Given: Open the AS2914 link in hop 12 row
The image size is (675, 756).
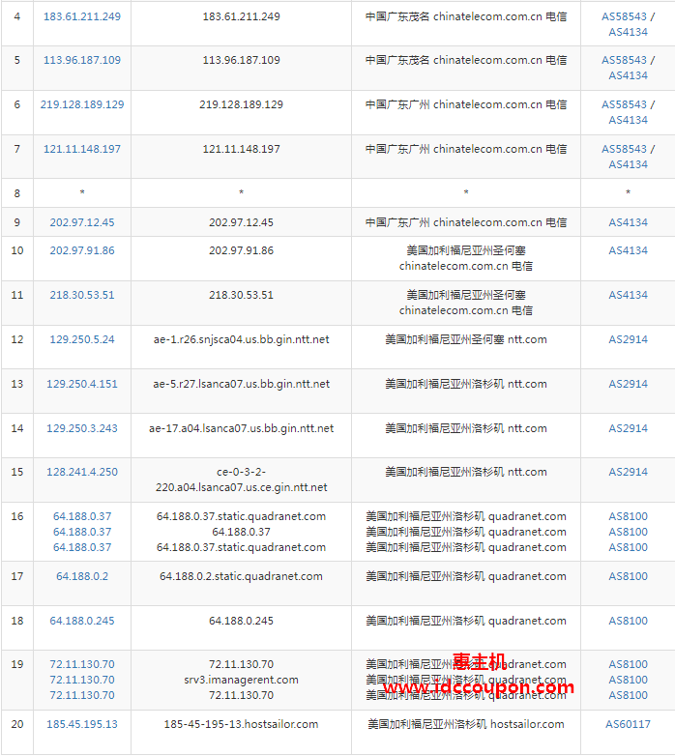Looking at the screenshot, I should pos(628,339).
